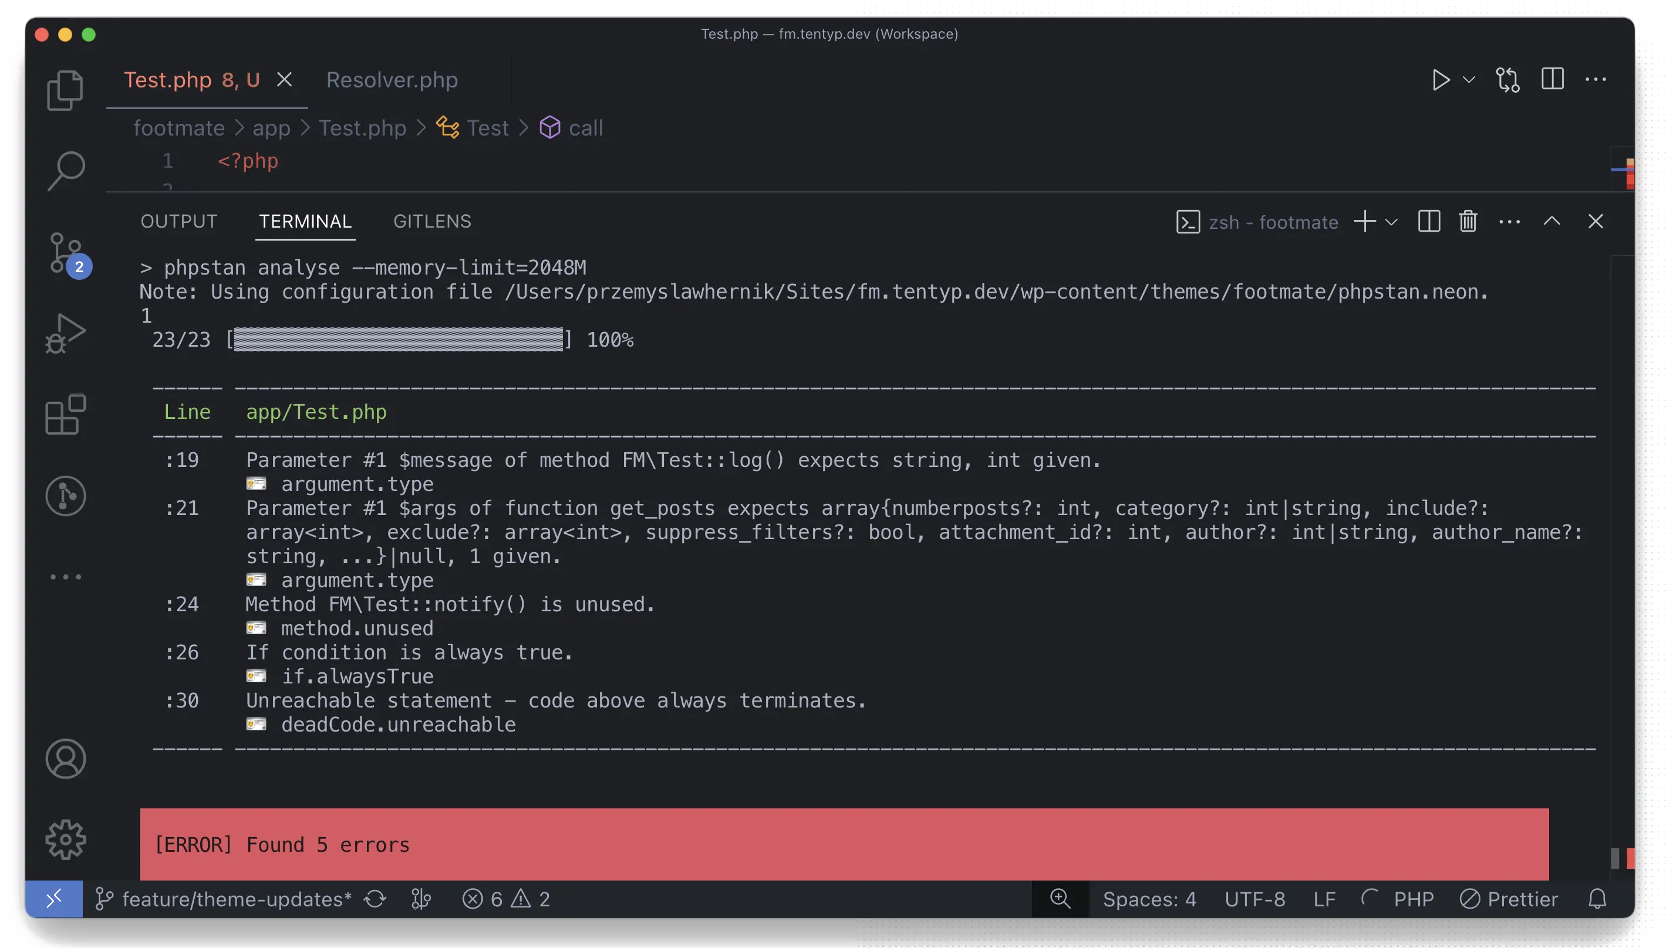
Task: Open the Accounts menu
Action: 65,759
